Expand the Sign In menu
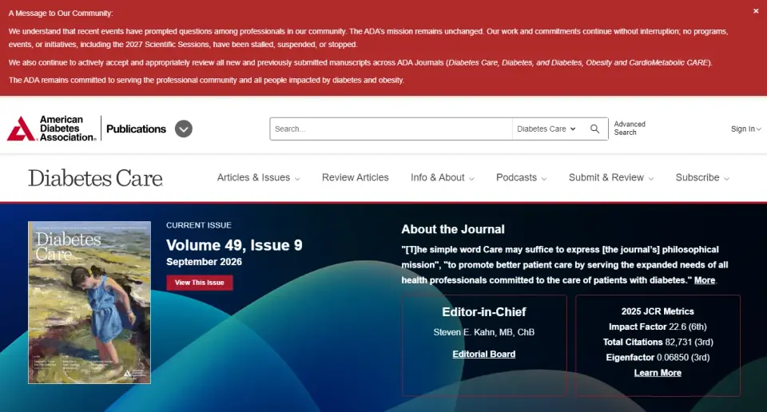Screen dimensions: 767x412 pyautogui.click(x=745, y=129)
